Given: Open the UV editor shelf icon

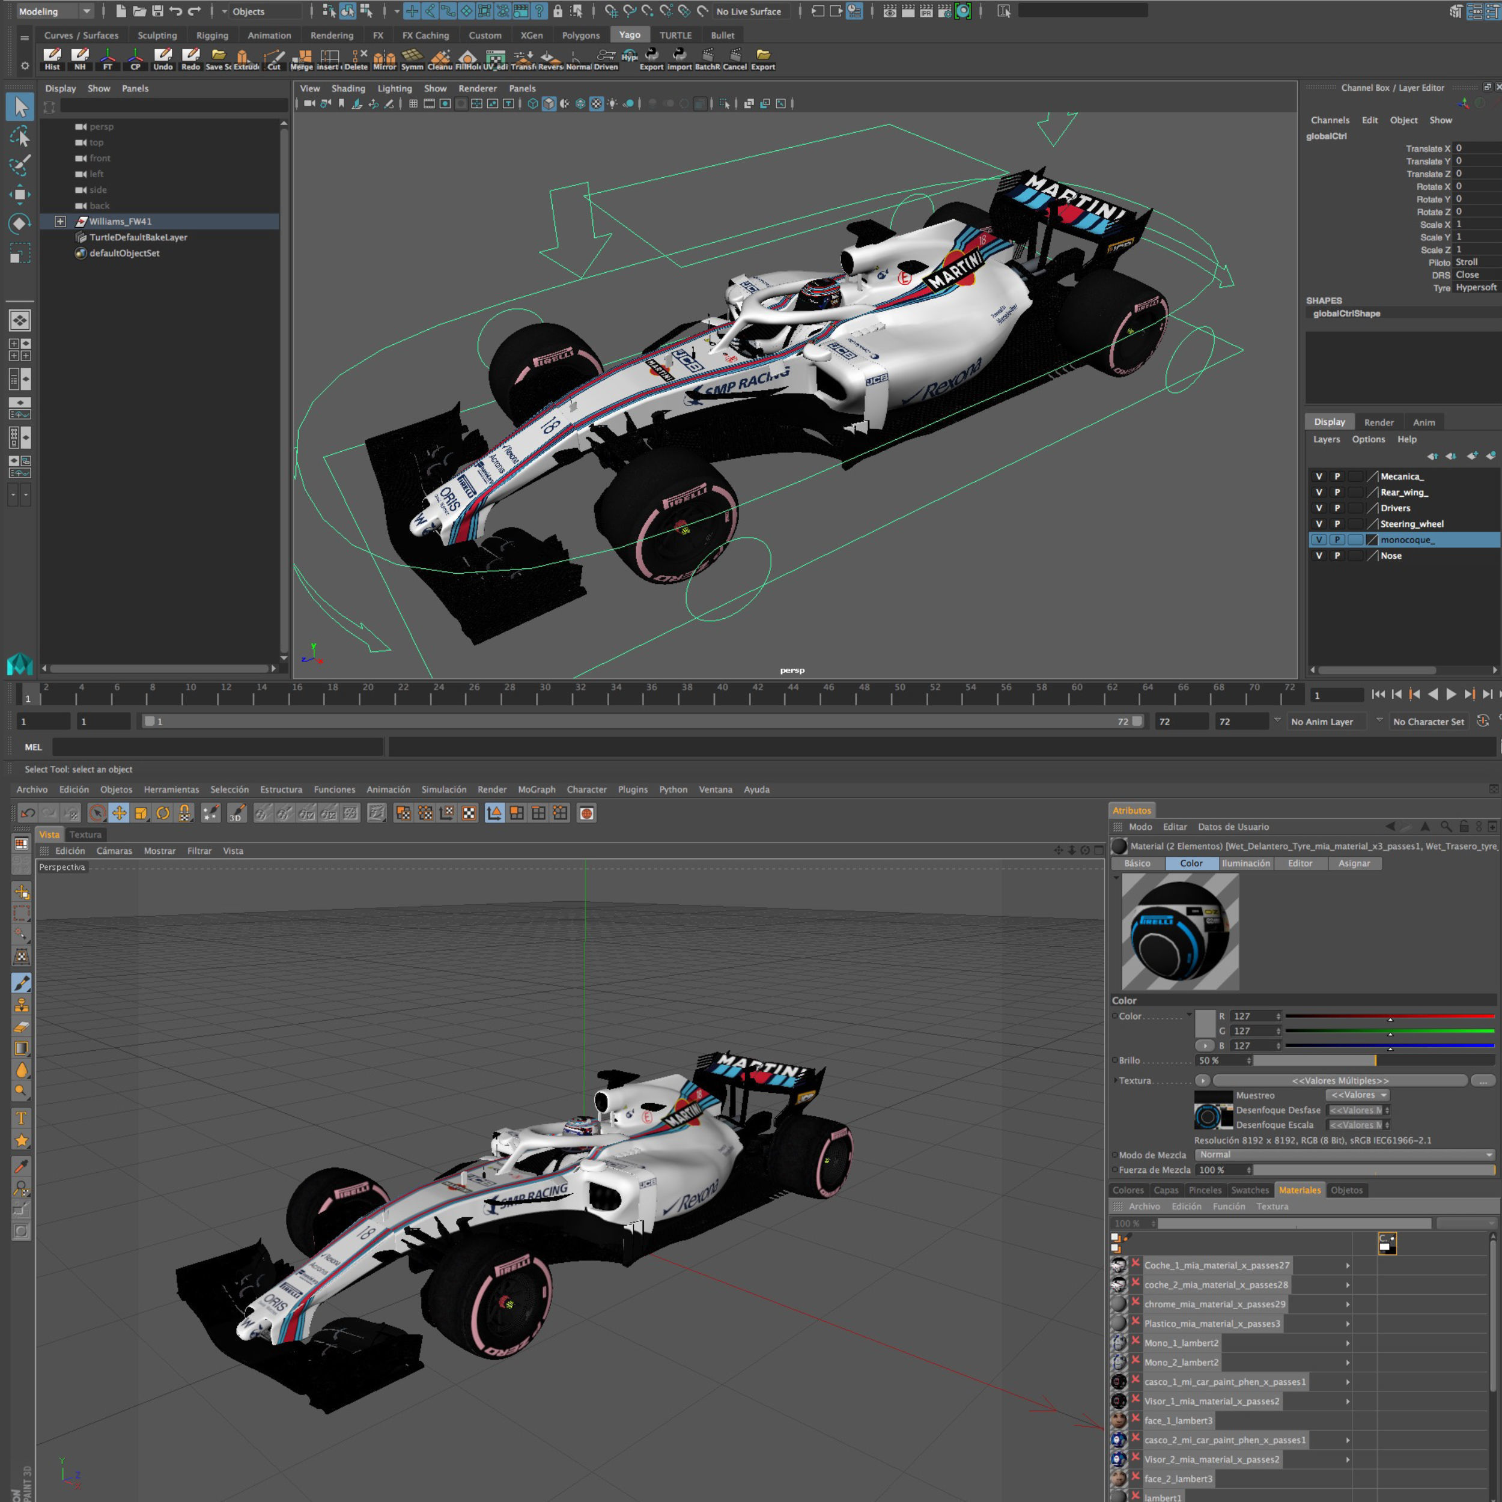Looking at the screenshot, I should [495, 59].
